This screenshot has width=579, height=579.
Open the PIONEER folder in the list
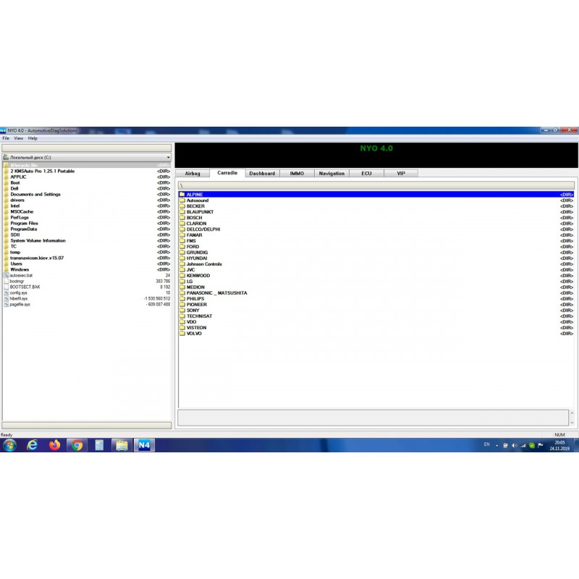click(196, 305)
